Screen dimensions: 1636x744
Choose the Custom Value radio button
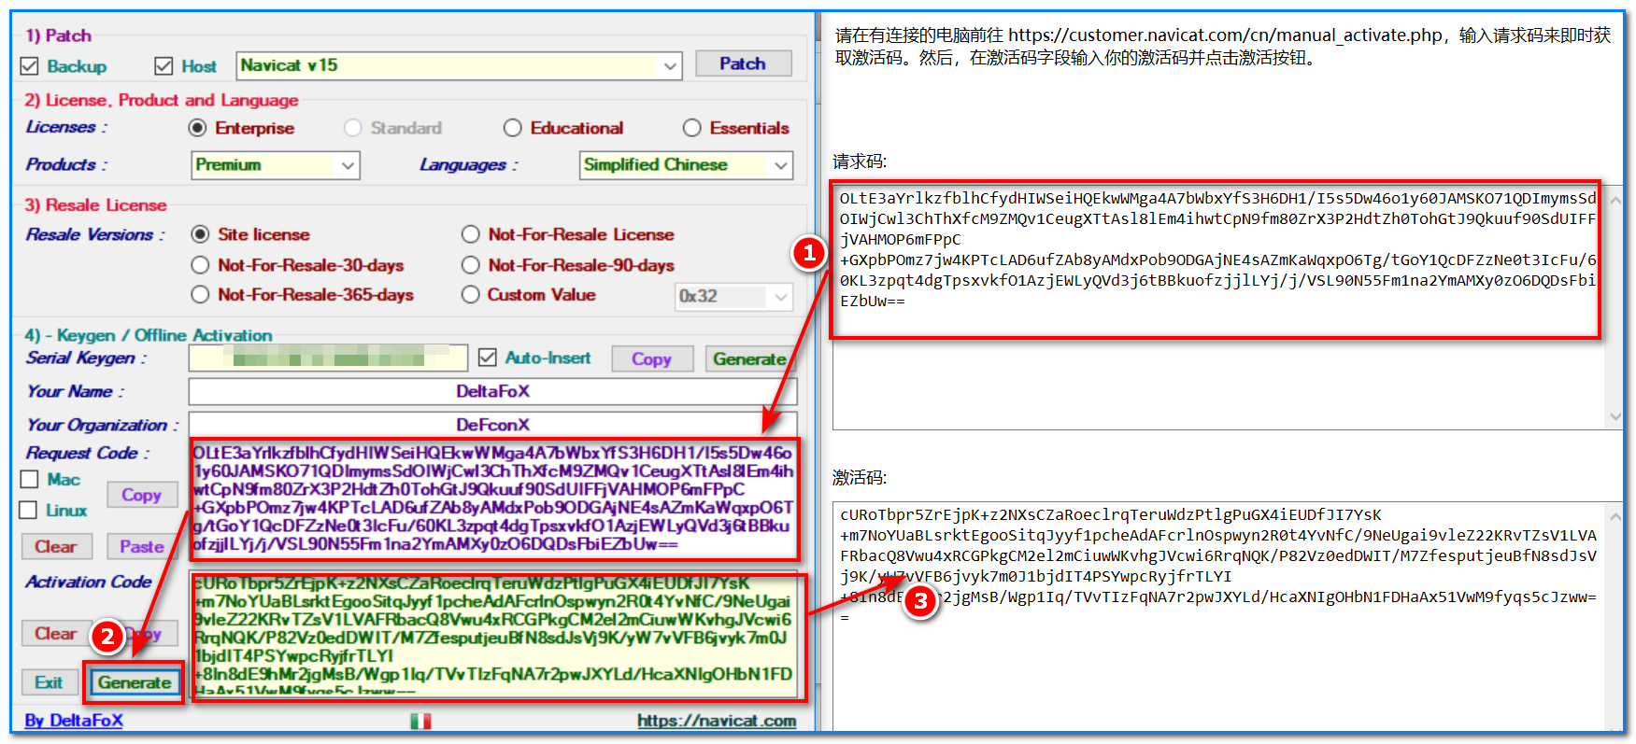pyautogui.click(x=471, y=295)
